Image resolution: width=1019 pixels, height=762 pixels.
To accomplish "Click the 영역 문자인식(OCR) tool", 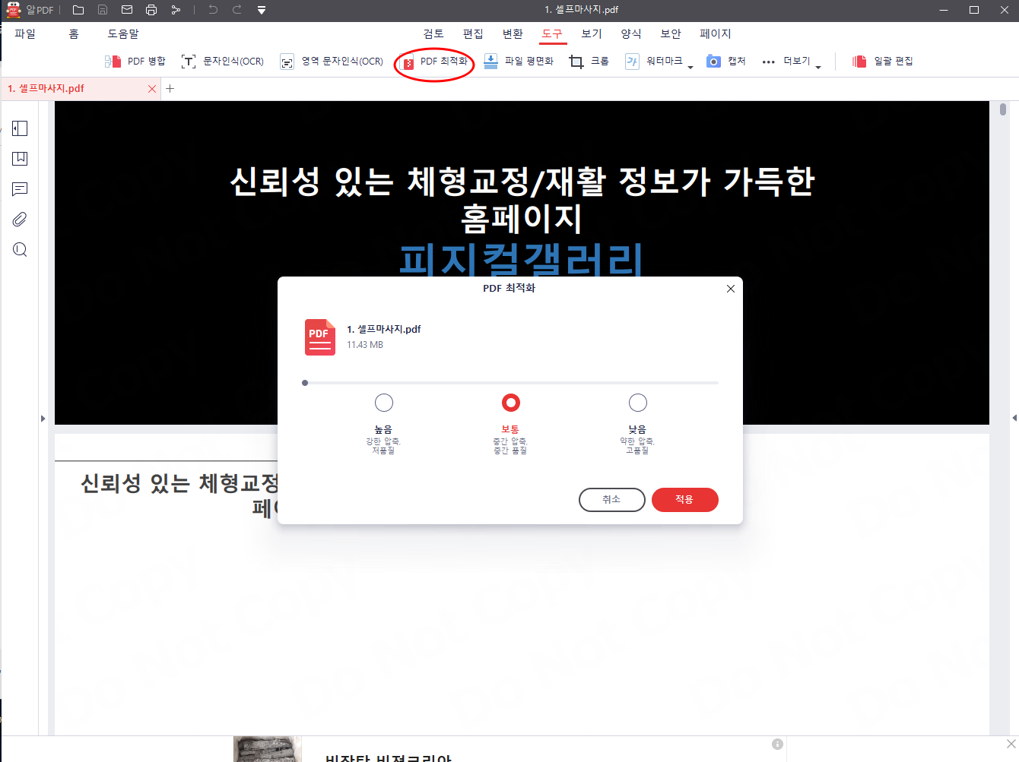I will coord(332,62).
